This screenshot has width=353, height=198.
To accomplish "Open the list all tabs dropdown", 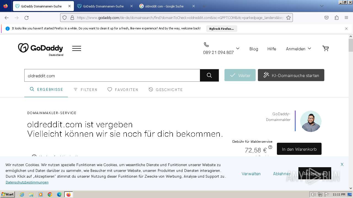I will tap(322, 6).
